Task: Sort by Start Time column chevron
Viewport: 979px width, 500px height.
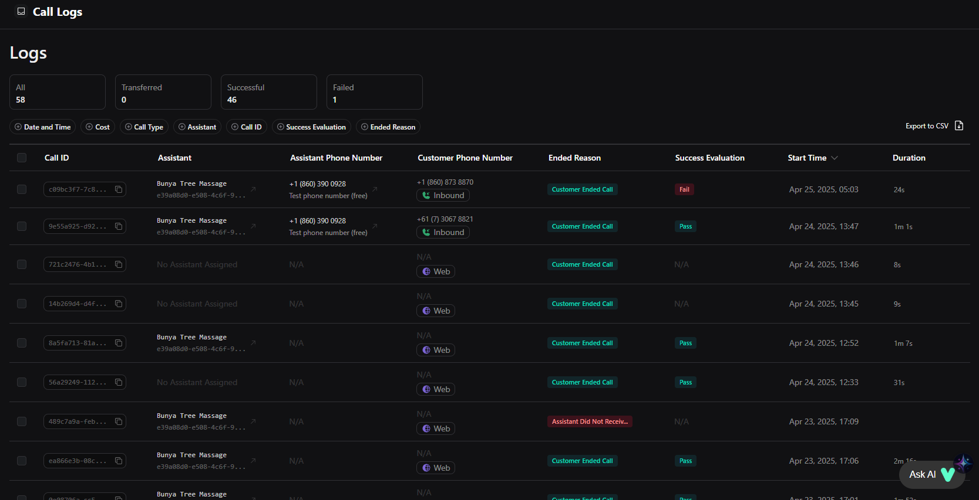Action: click(835, 158)
